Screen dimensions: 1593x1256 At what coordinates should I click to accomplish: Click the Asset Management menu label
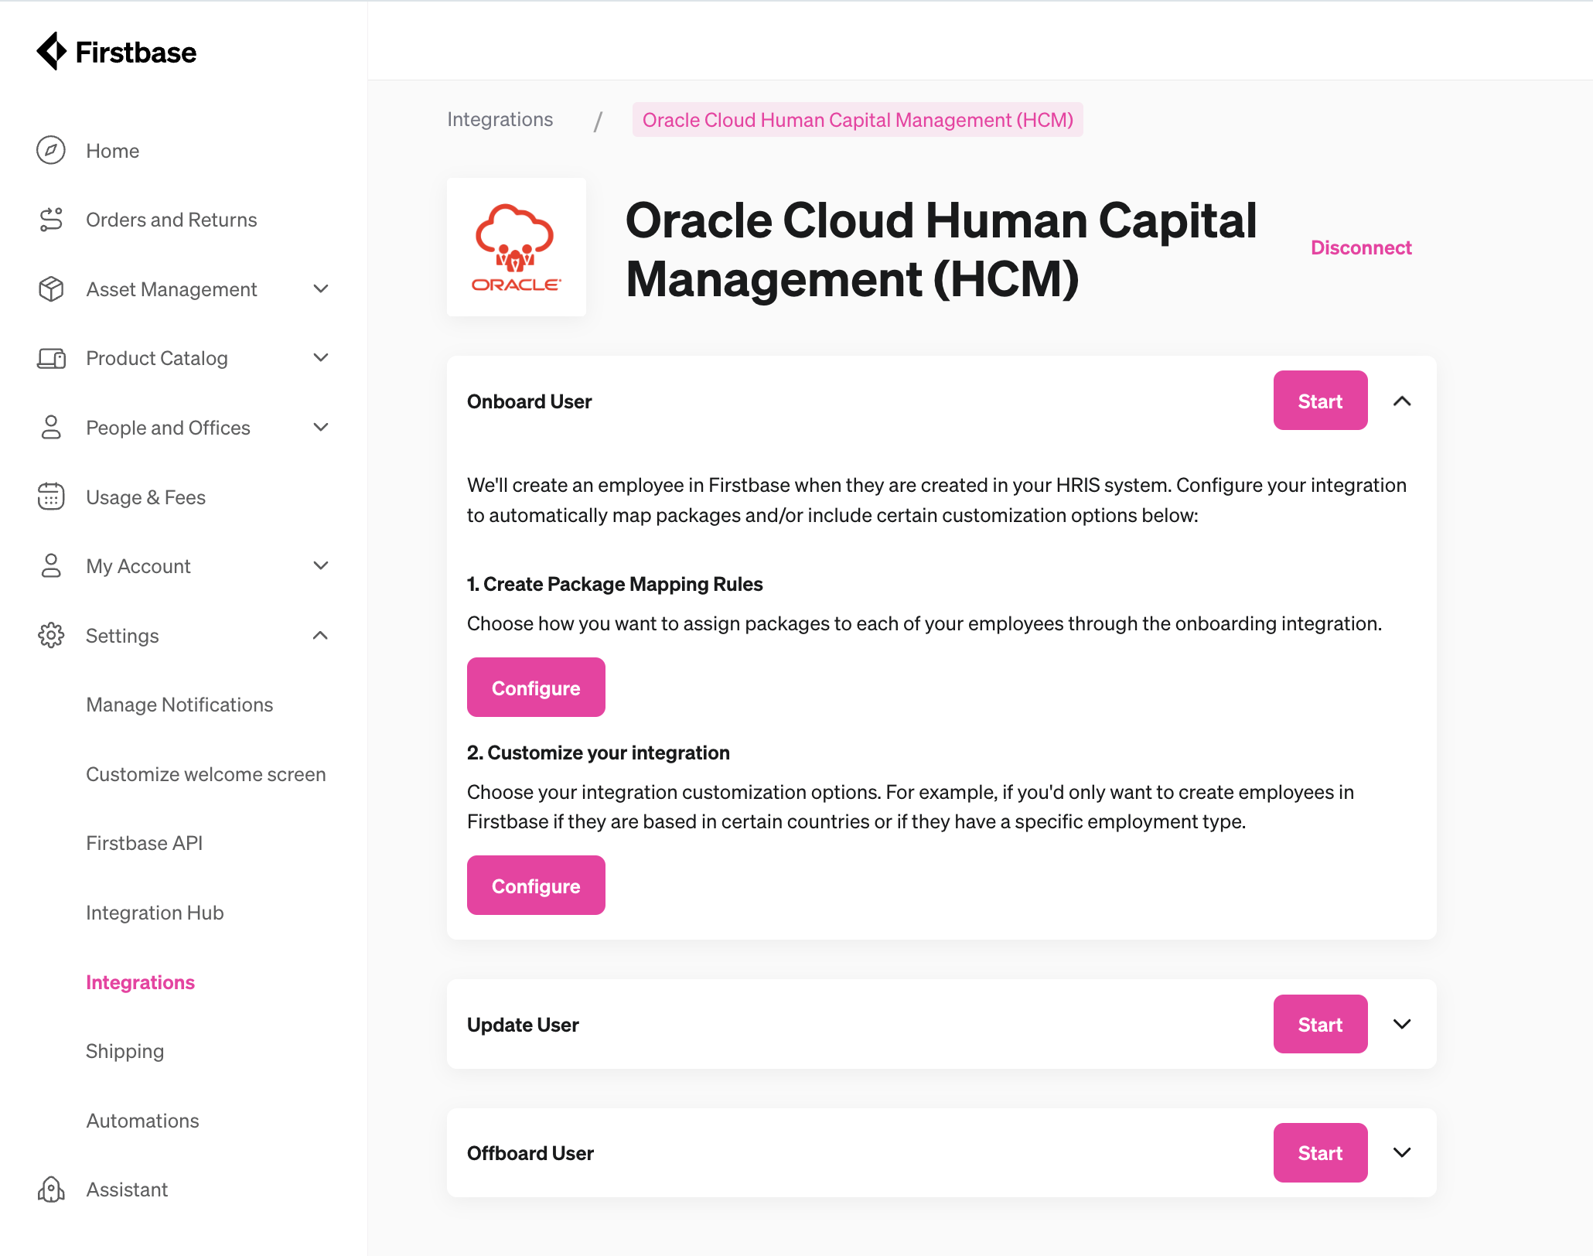[171, 289]
